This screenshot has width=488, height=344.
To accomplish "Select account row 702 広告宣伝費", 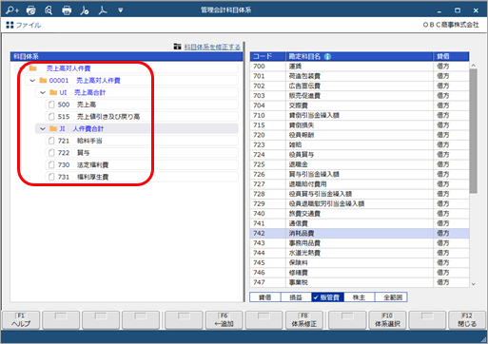I will pos(360,86).
